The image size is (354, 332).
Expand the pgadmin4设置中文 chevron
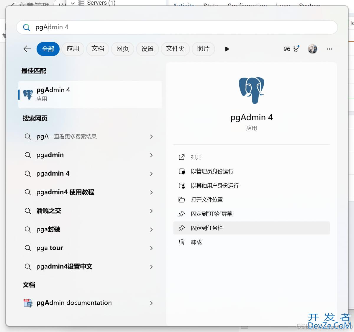151,267
